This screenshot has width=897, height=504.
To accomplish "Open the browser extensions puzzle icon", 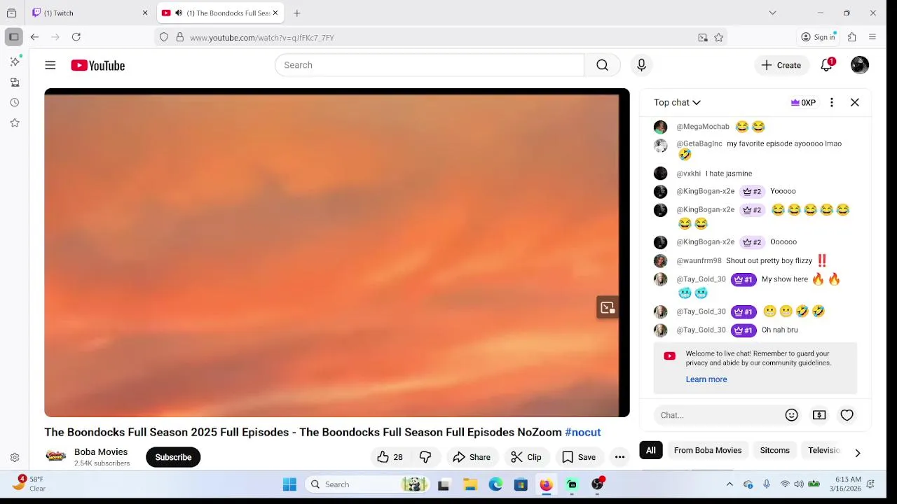I will (852, 37).
